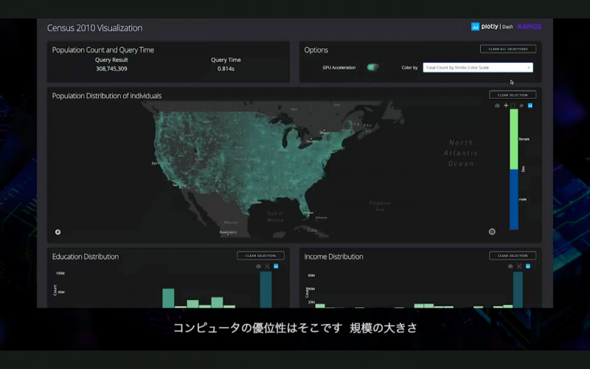
Task: Click the tallest Income Distribution bar
Action: click(518, 289)
